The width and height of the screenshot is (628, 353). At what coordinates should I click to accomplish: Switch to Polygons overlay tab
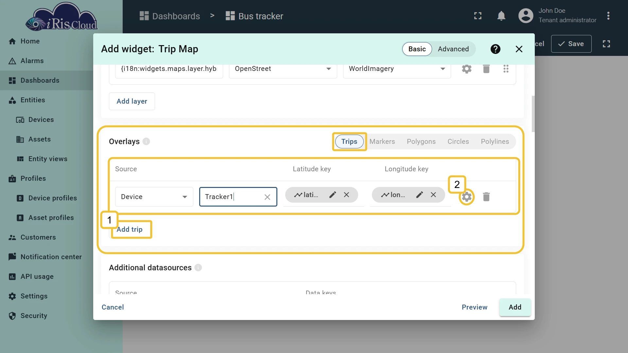click(421, 142)
